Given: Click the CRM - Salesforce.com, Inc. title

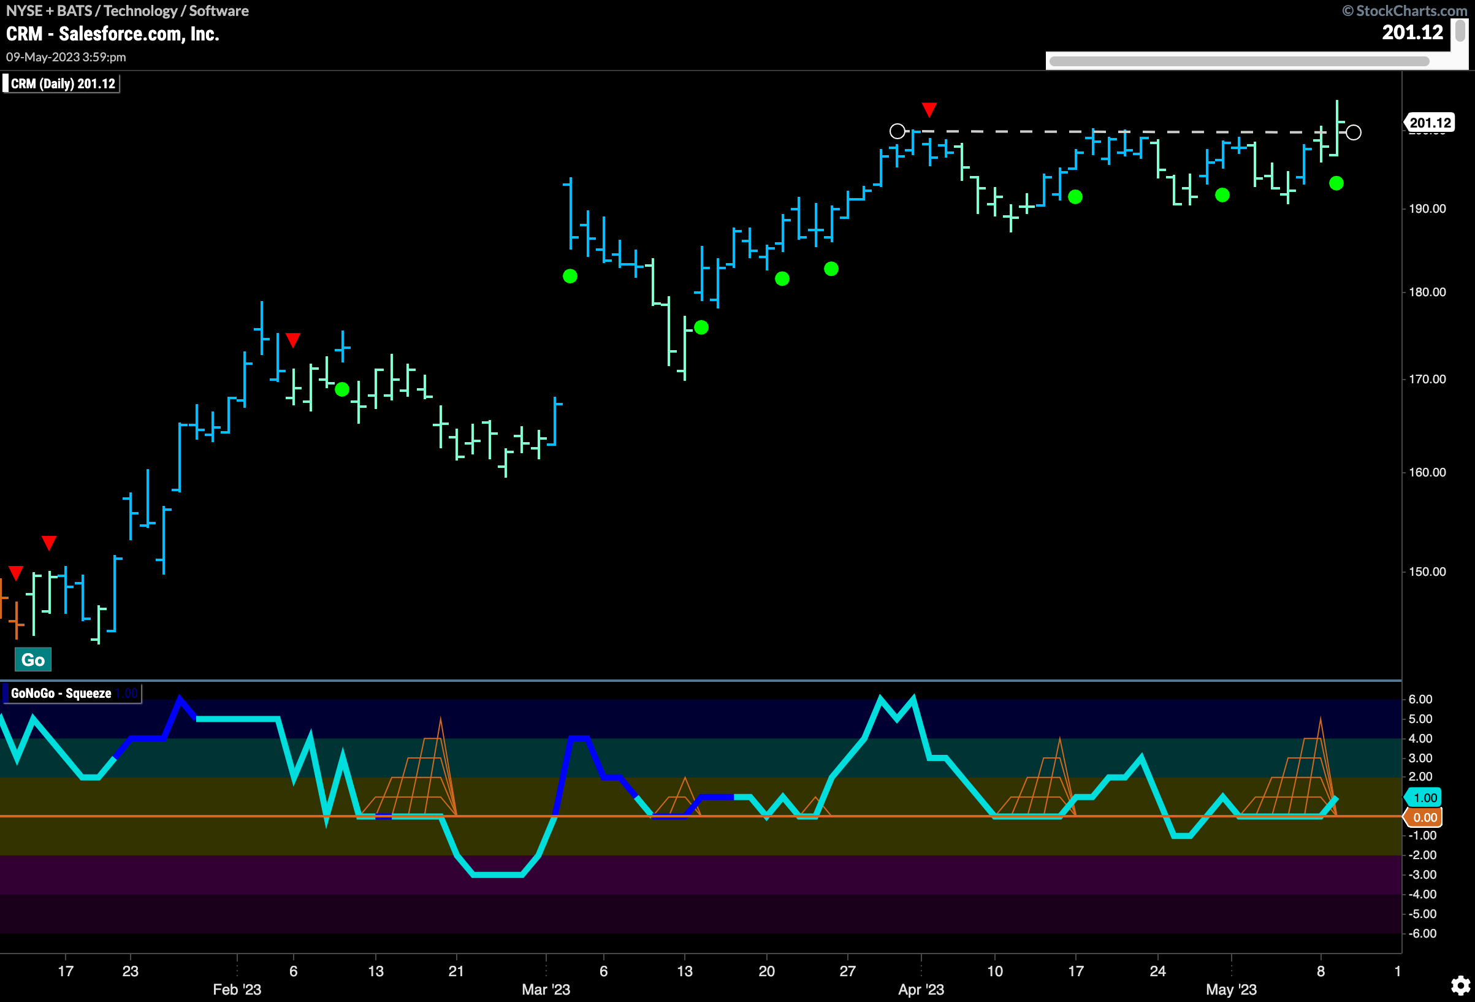Looking at the screenshot, I should tap(112, 34).
